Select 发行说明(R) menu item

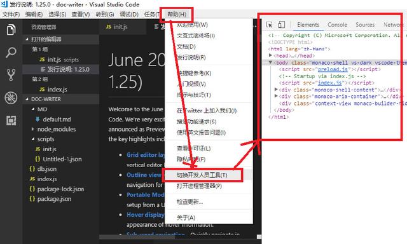tap(209, 57)
